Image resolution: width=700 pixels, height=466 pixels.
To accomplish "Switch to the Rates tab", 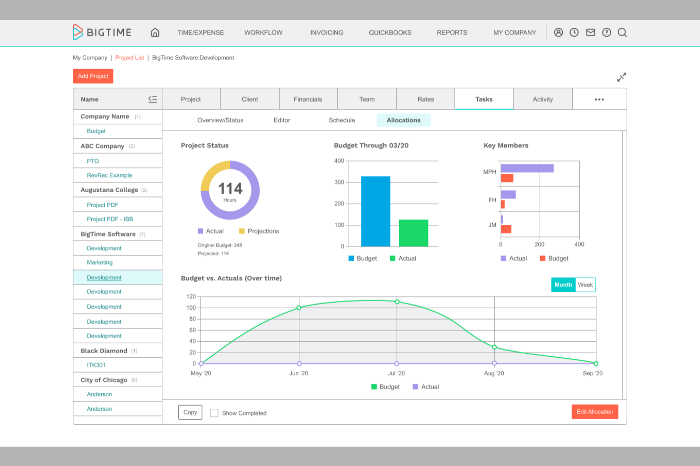I will [426, 99].
